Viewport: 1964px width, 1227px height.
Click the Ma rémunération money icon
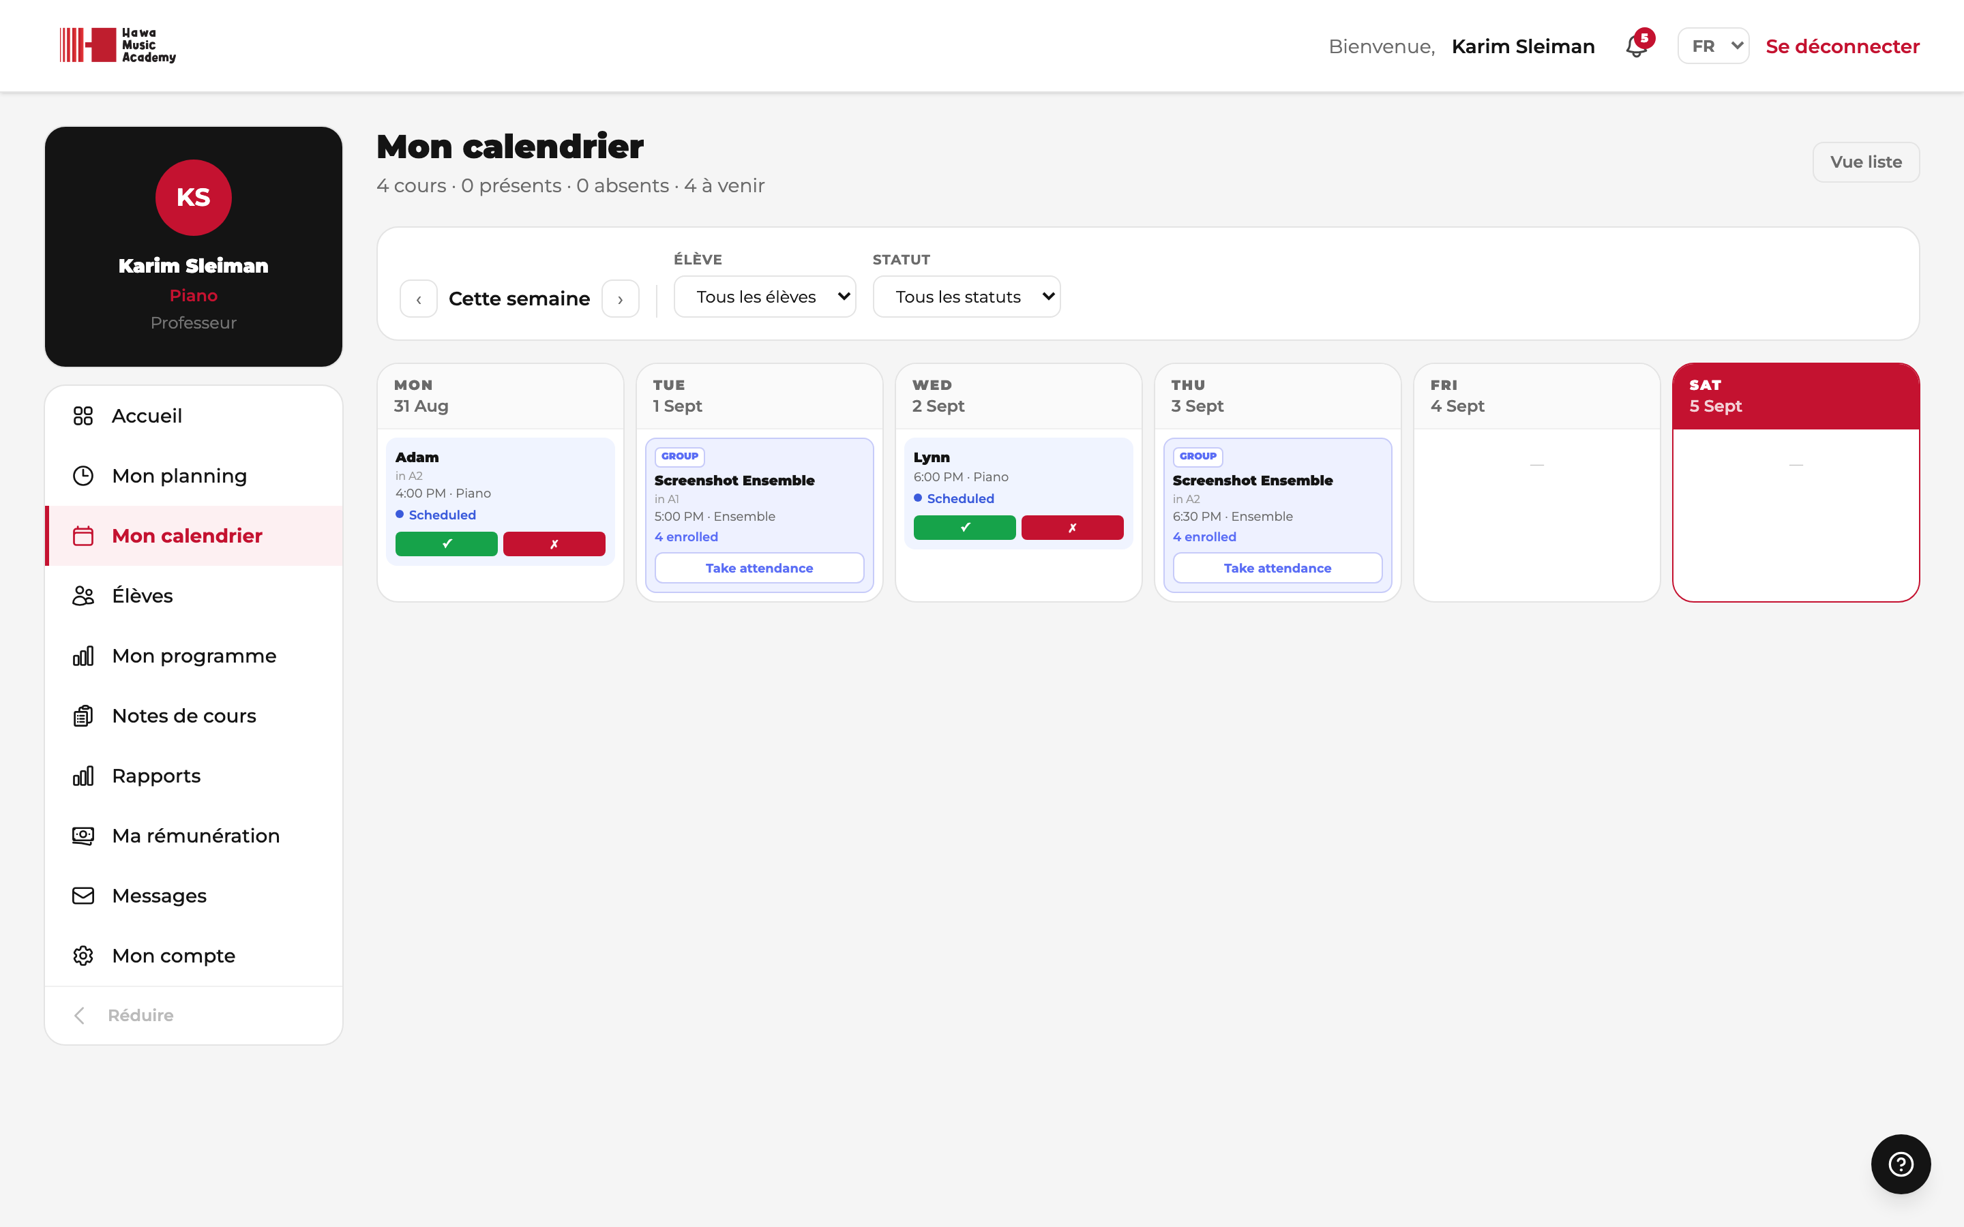click(83, 836)
